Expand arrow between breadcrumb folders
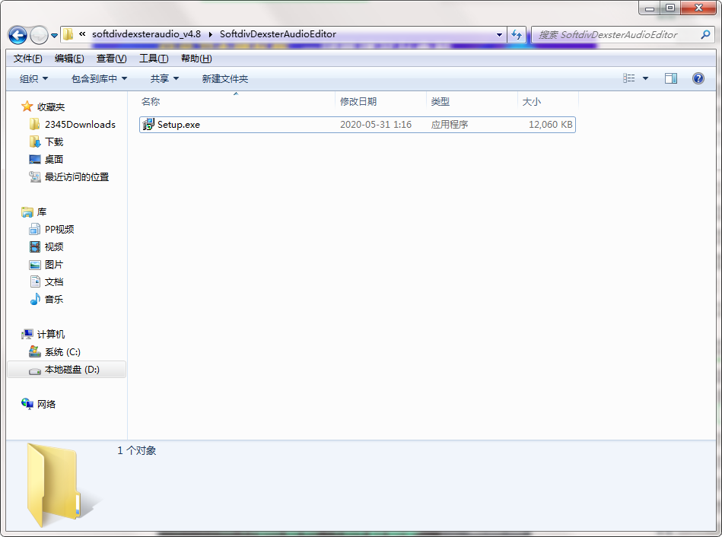 [211, 34]
